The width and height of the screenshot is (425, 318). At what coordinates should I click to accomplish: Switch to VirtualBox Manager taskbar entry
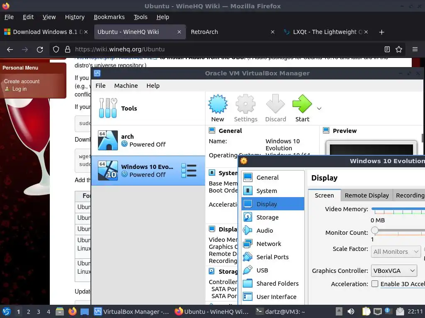click(x=132, y=311)
